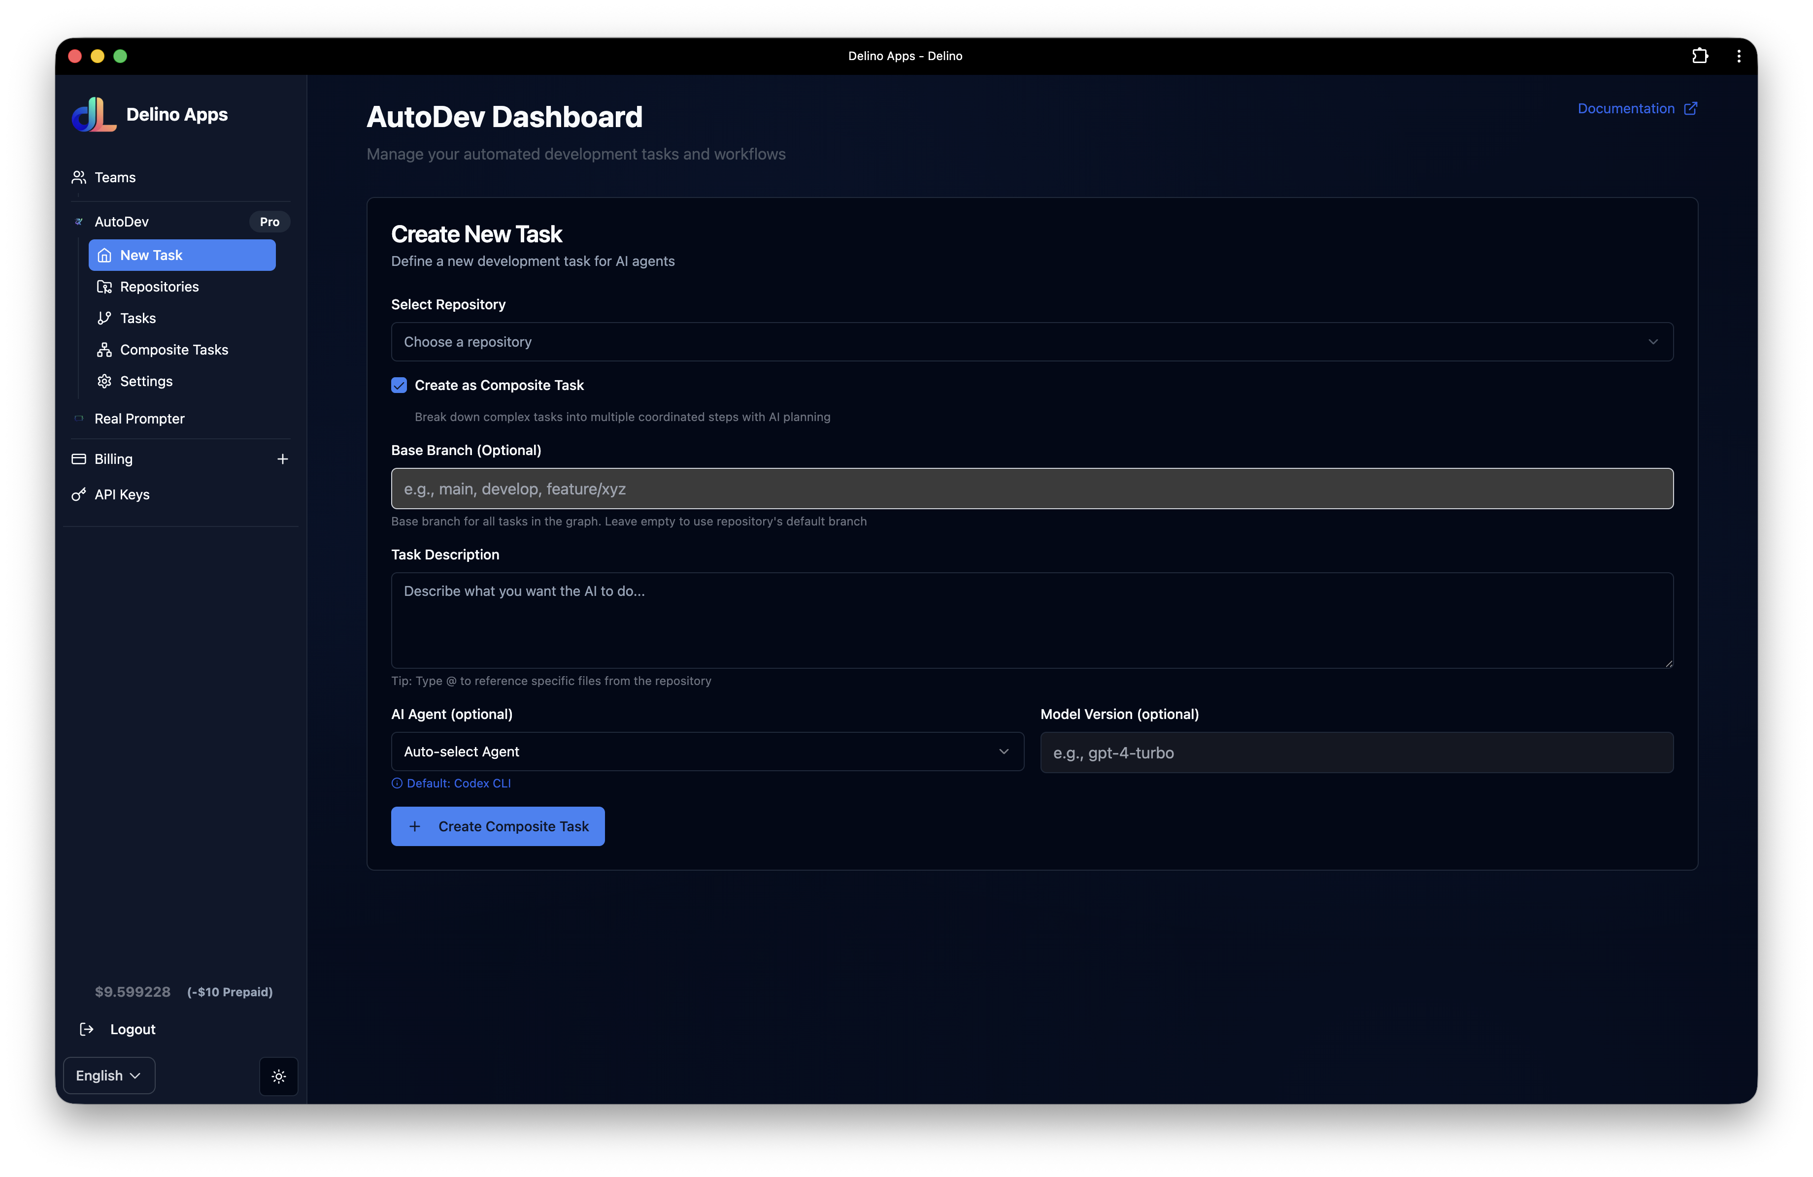Screen dimensions: 1813x1177
Task: Click the Settings gear icon in sidebar
Action: pyautogui.click(x=104, y=382)
